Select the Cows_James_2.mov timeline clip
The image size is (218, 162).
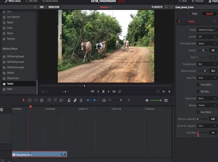(40, 154)
